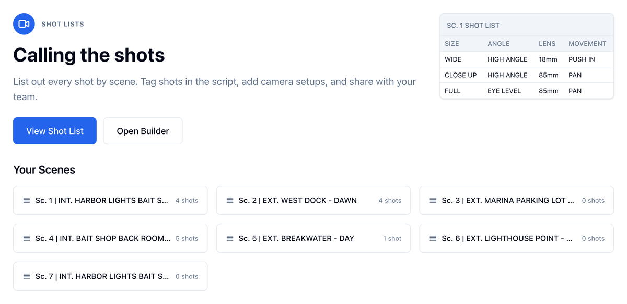Select the CLOSE UP shot size cell
This screenshot has height=304, width=627.
click(x=461, y=75)
